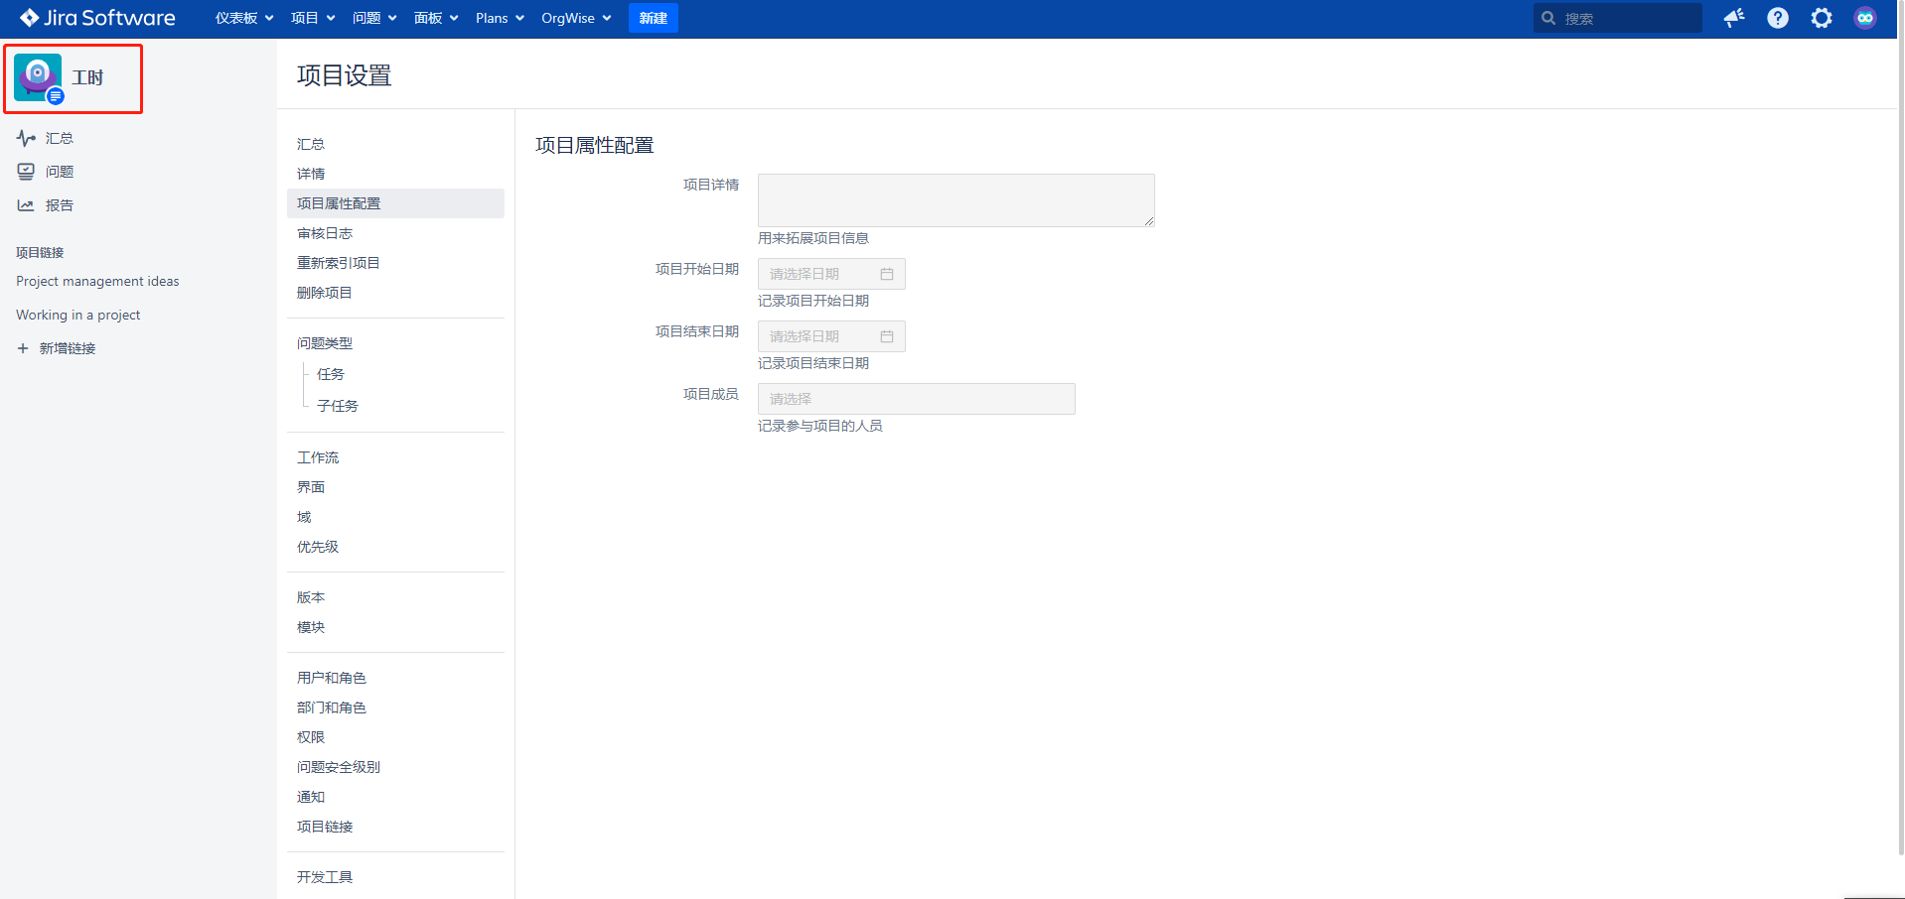Click the 工时 project avatar
This screenshot has height=899, width=1905.
click(38, 77)
